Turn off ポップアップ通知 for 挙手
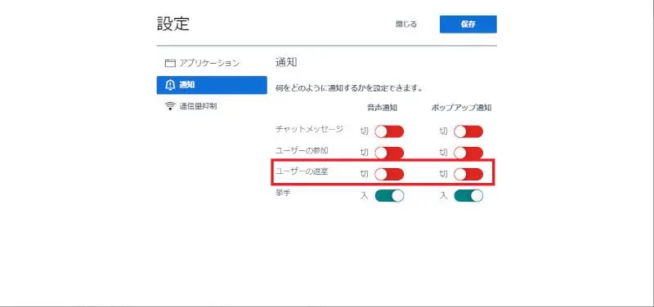The width and height of the screenshot is (654, 307). tap(468, 195)
